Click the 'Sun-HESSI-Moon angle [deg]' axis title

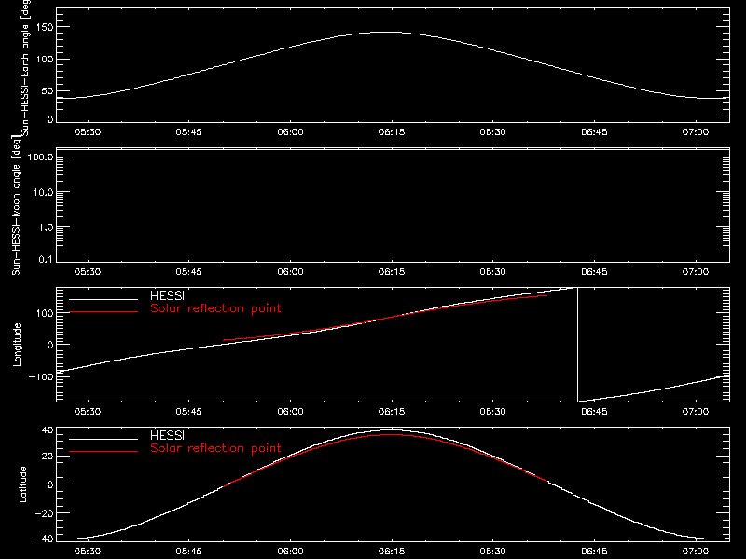coord(16,205)
